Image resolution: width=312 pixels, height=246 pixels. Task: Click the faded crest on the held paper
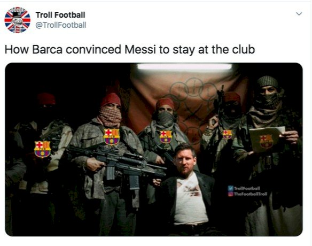click(266, 141)
